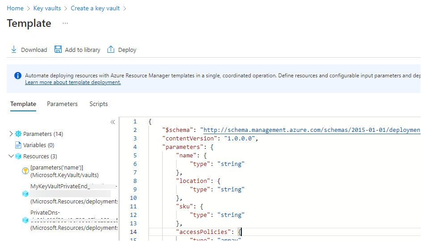Screen dimensions: 421x241
Task: Click the Resources cube icon
Action: click(x=18, y=156)
